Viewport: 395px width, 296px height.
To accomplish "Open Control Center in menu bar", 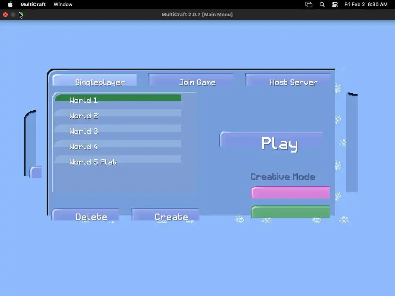I will pyautogui.click(x=335, y=5).
